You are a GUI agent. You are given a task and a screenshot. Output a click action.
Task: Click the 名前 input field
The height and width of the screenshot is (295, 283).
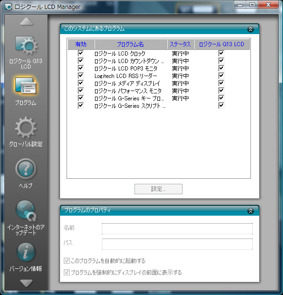click(177, 229)
